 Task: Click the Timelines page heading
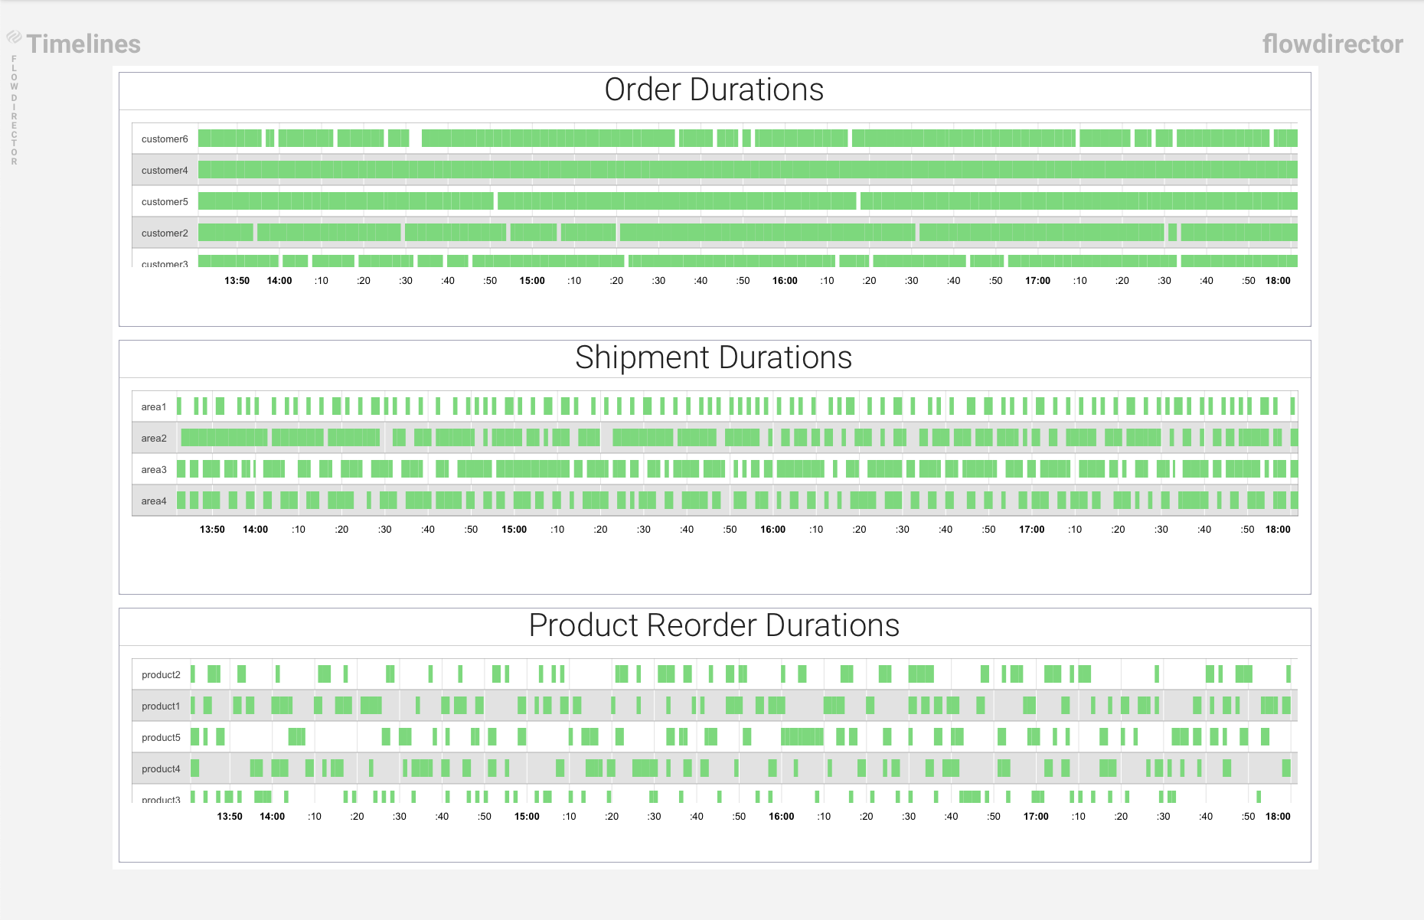[x=83, y=44]
